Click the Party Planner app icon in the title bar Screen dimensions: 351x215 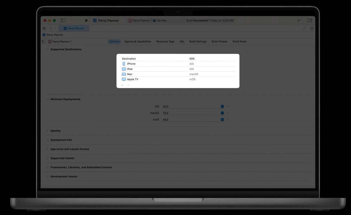tap(95, 20)
